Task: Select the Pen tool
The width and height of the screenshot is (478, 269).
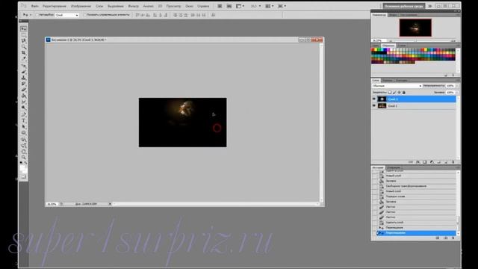Action: coord(24,115)
